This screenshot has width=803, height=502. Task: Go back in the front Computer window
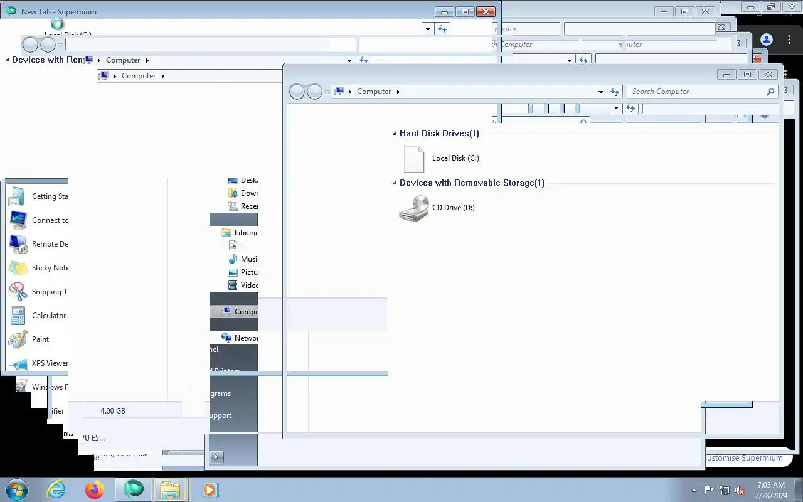pos(297,92)
